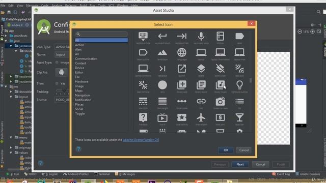The width and height of the screenshot is (326, 183).
Task: Select the linked camera icon
Action: [220, 101]
